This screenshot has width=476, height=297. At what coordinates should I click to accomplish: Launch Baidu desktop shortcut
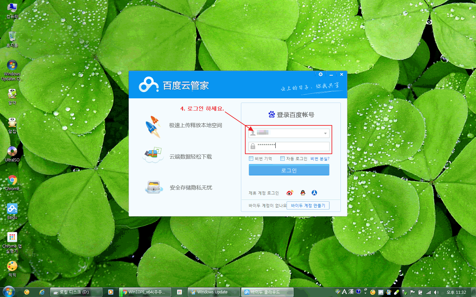[12, 212]
